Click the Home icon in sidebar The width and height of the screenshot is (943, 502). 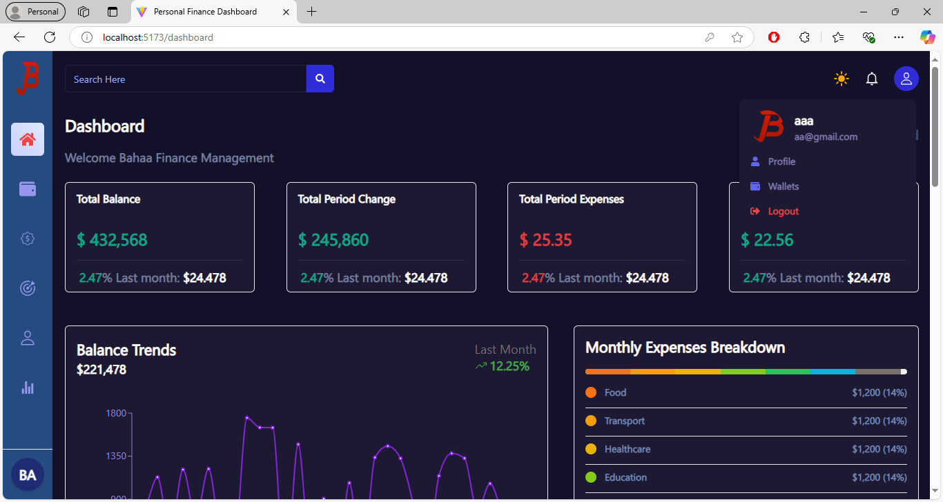[x=28, y=139]
